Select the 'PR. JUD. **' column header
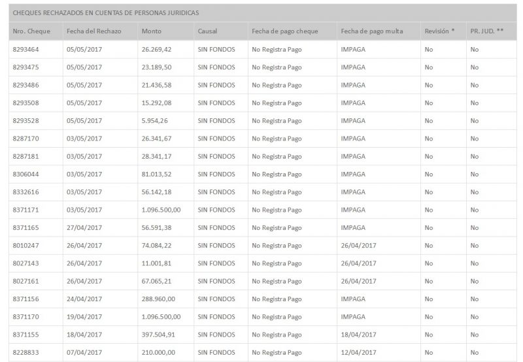Screen dimensions: 523x362 click(x=487, y=31)
